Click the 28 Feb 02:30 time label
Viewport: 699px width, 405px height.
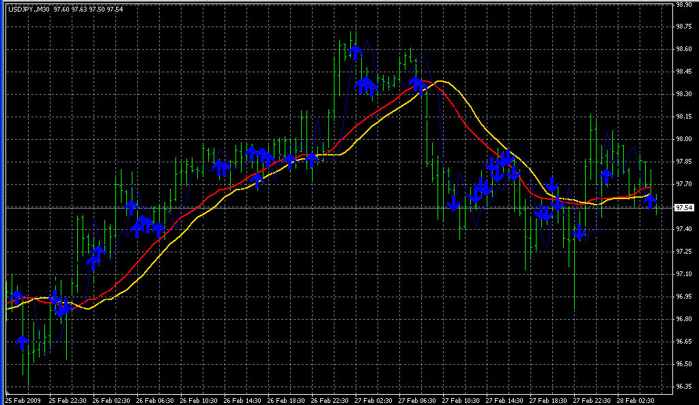pos(638,400)
